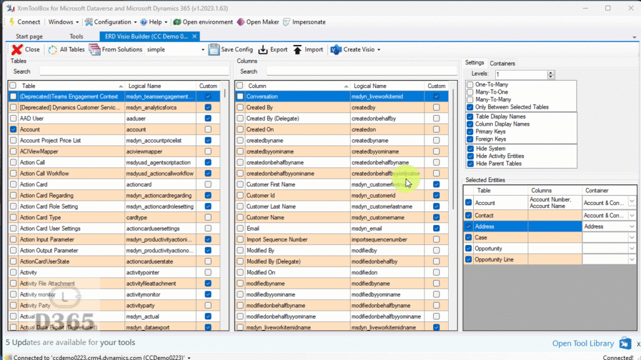641x360 pixels.
Task: Expand Create Visio dropdown arrow
Action: coord(379,50)
